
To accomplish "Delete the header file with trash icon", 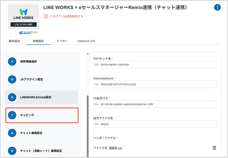I will pos(214,148).
